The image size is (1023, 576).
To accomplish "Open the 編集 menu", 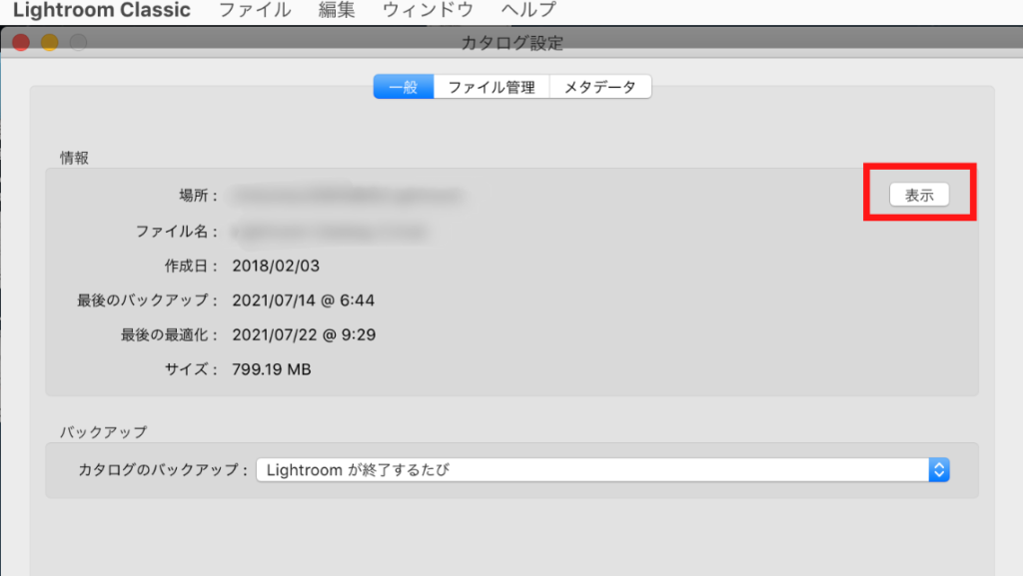I will tap(337, 10).
